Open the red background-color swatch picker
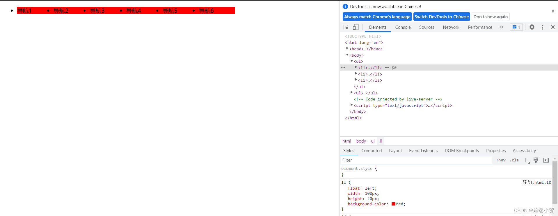Image resolution: width=558 pixels, height=216 pixels. pyautogui.click(x=393, y=204)
